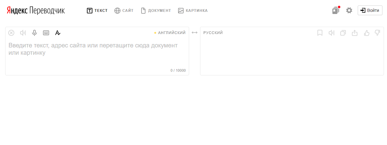The height and width of the screenshot is (145, 387).
Task: Rate translation with thumbs up
Action: tap(367, 33)
